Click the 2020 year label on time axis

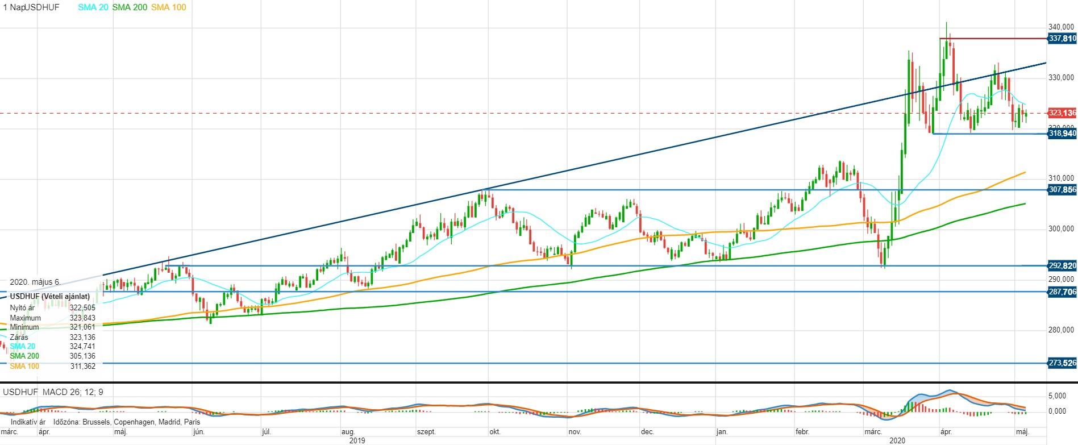click(897, 440)
